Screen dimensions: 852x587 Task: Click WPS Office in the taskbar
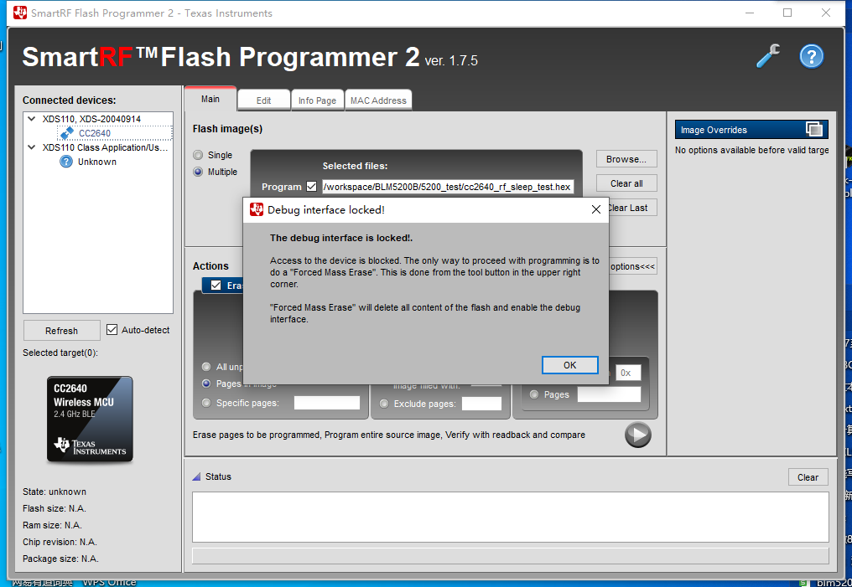pos(109,582)
